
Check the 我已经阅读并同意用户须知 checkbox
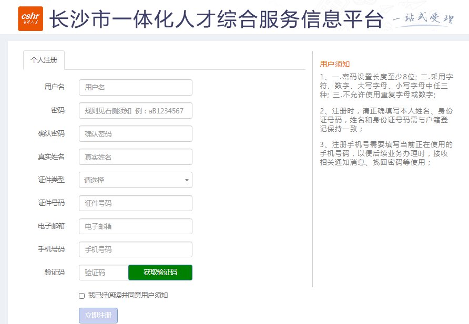point(81,296)
